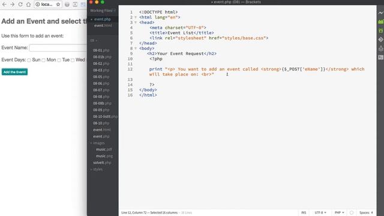Screen dimensions: 384x216
Task: Collapse the html tag fold on line 2
Action: 136,17
